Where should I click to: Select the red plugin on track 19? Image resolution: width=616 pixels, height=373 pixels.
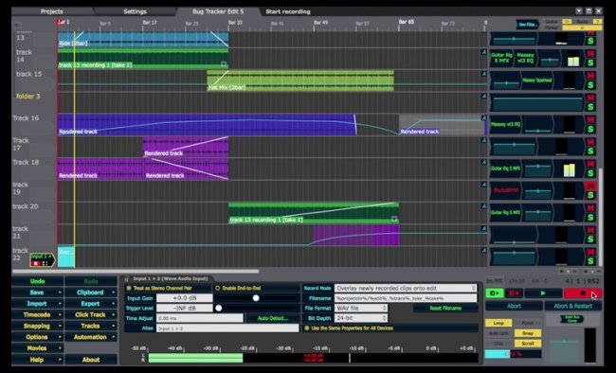(x=506, y=190)
